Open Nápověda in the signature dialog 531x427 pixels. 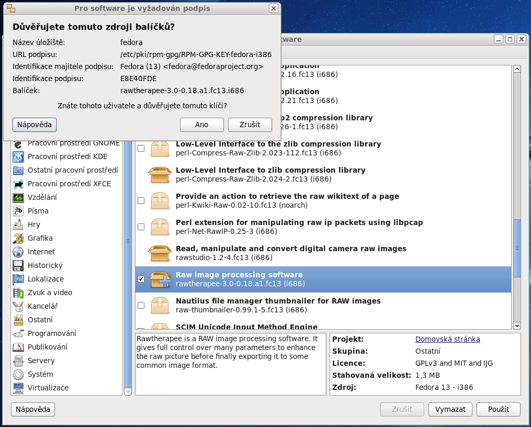35,125
